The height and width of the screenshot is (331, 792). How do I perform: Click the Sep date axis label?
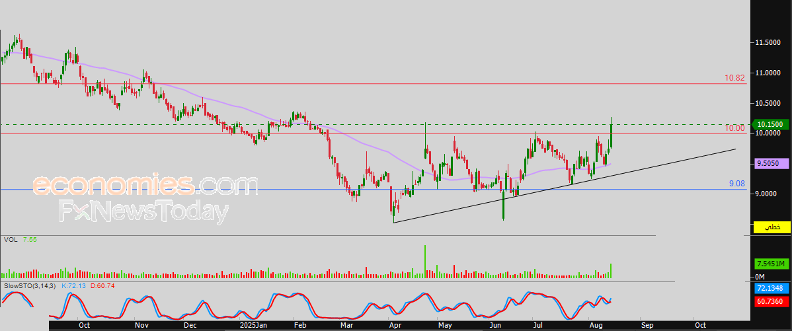click(647, 326)
